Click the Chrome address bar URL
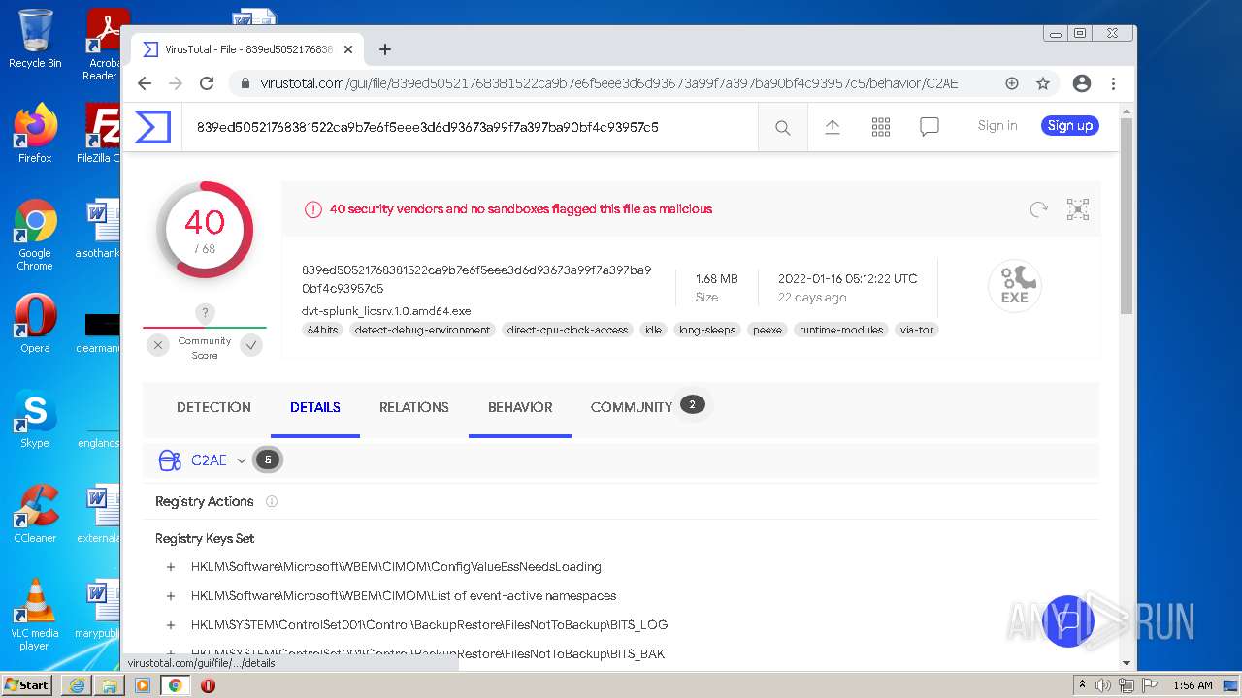 (608, 83)
